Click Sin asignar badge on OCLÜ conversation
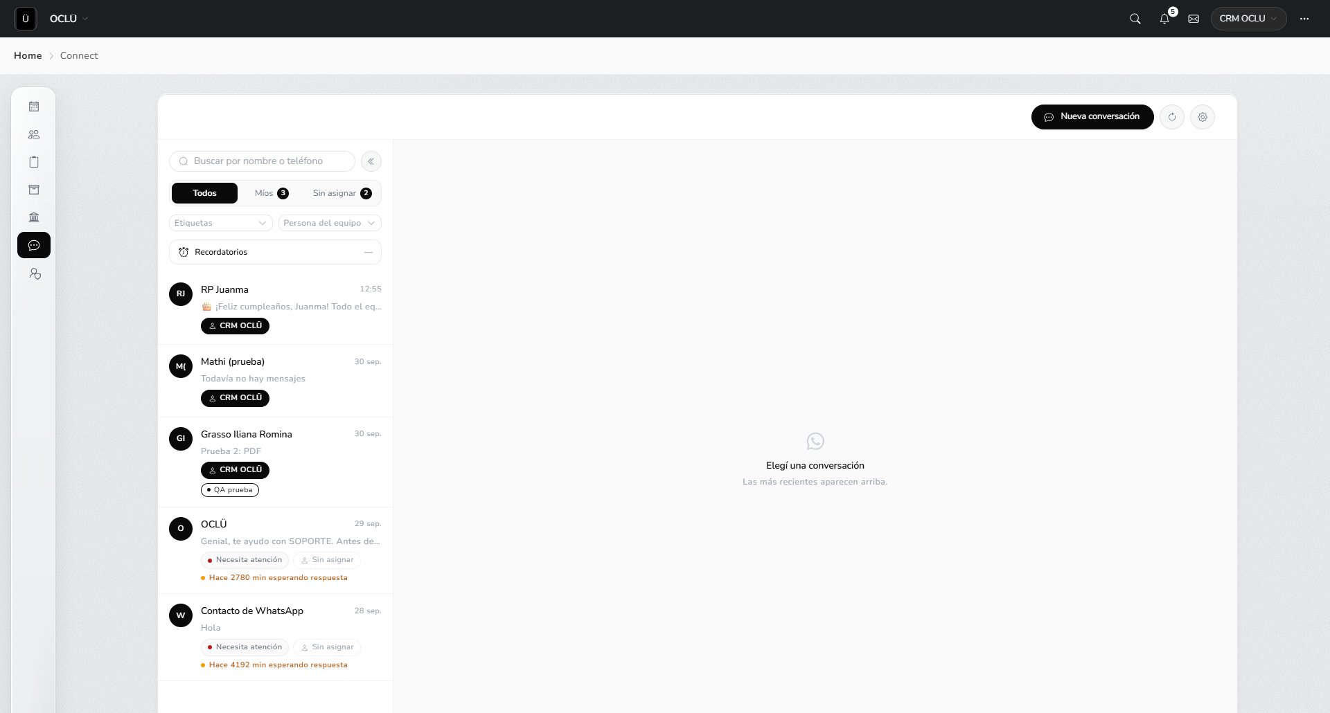This screenshot has height=713, width=1330. (x=327, y=560)
